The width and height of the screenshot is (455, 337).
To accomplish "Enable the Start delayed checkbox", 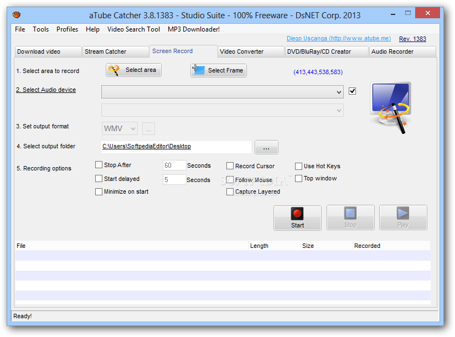I will pos(99,178).
